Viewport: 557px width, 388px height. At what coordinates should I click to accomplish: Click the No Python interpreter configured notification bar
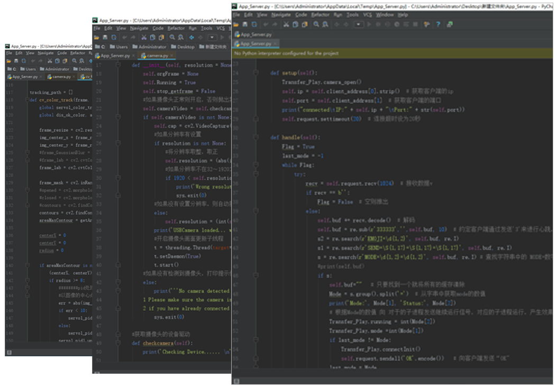click(x=286, y=53)
